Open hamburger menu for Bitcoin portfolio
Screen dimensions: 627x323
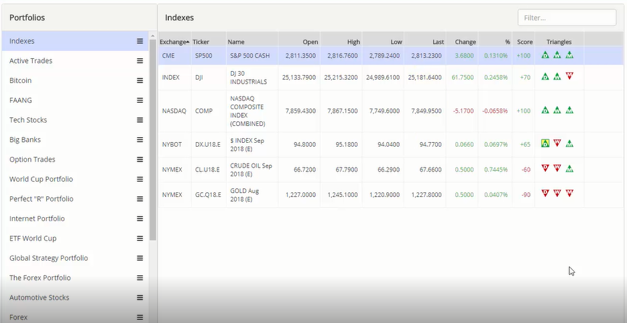point(140,80)
